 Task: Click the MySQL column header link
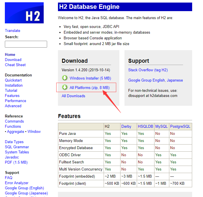(x=161, y=126)
